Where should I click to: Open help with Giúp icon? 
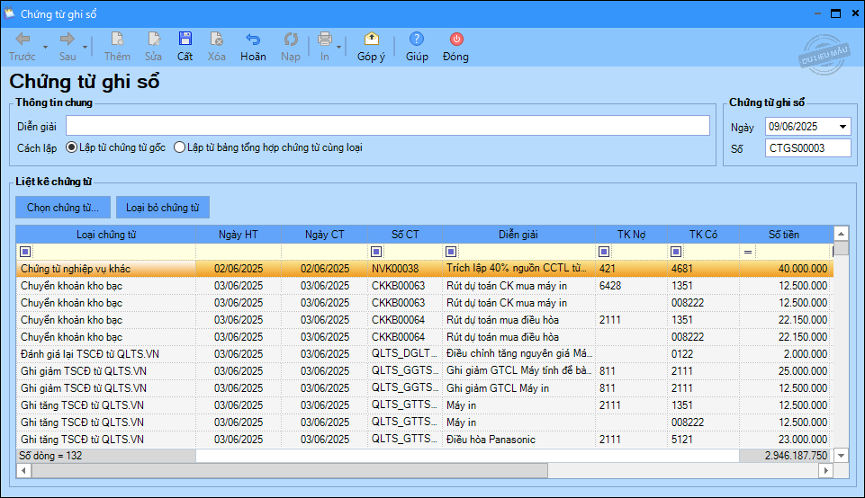(x=417, y=47)
